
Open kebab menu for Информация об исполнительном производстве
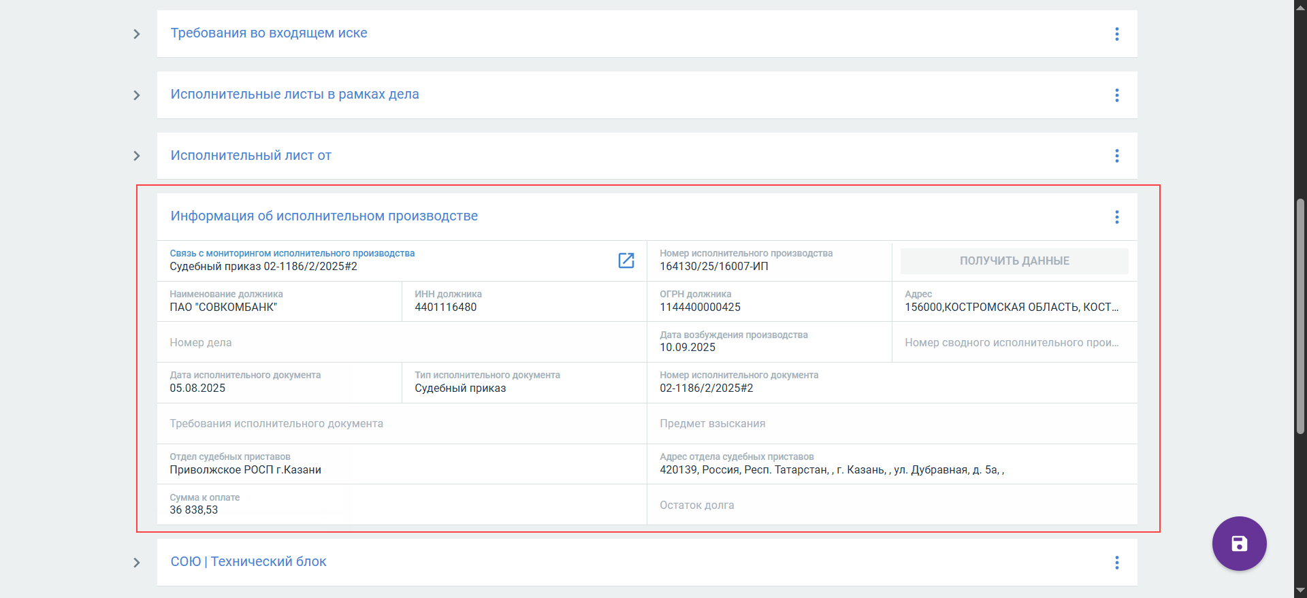pyautogui.click(x=1116, y=217)
